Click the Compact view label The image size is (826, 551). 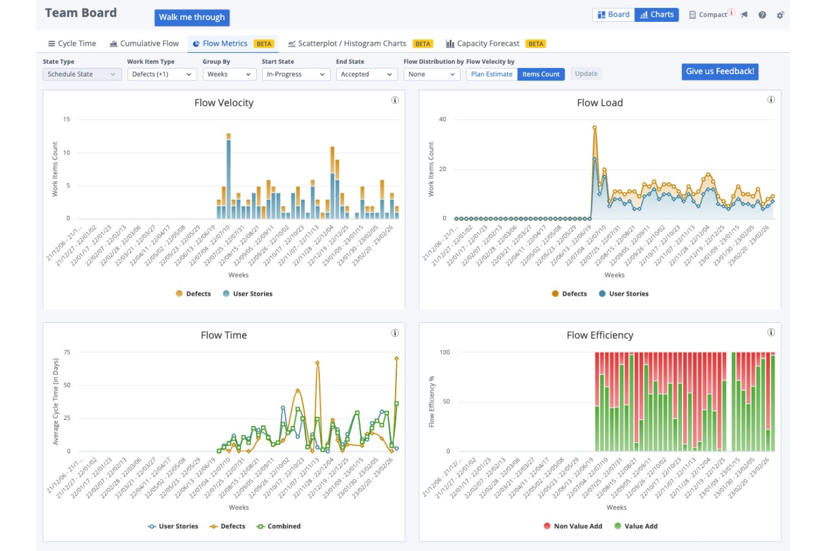[713, 15]
